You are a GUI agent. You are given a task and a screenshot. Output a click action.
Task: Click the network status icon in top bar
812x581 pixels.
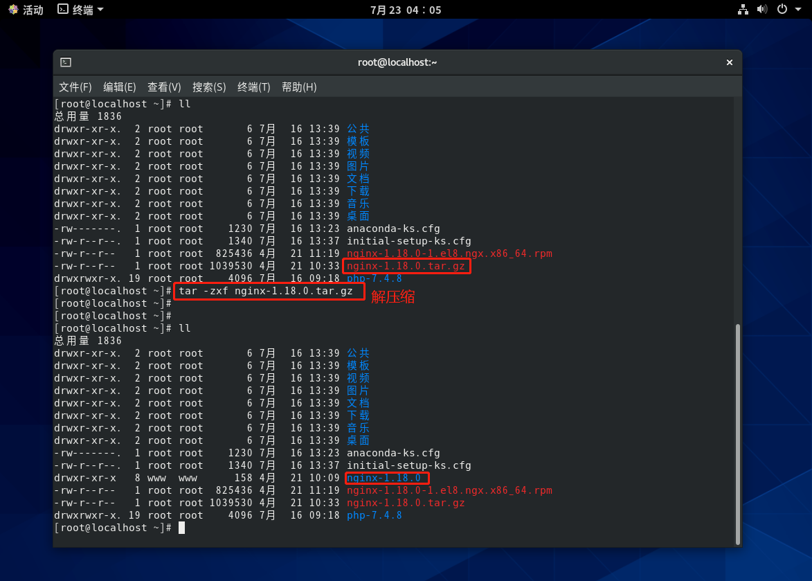tap(743, 10)
